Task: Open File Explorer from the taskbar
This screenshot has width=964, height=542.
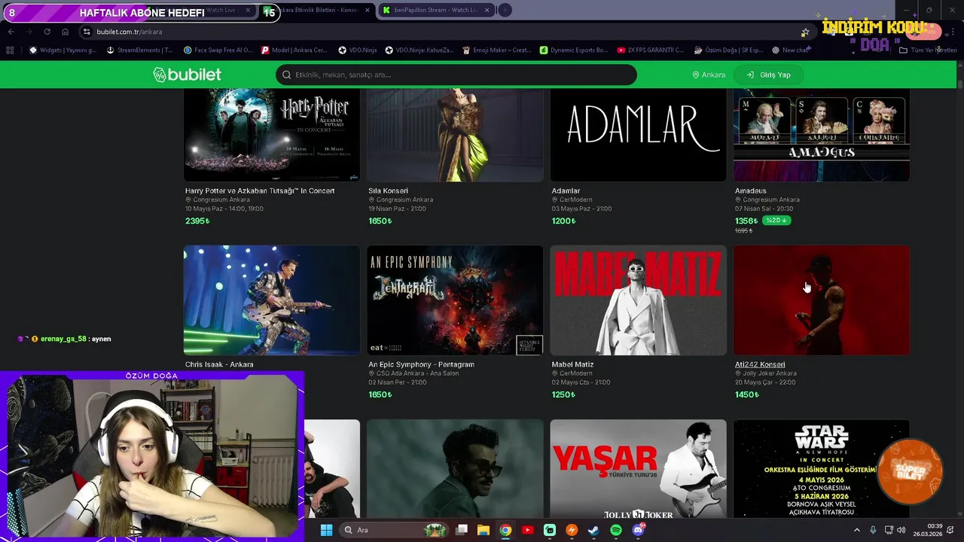Action: click(484, 530)
